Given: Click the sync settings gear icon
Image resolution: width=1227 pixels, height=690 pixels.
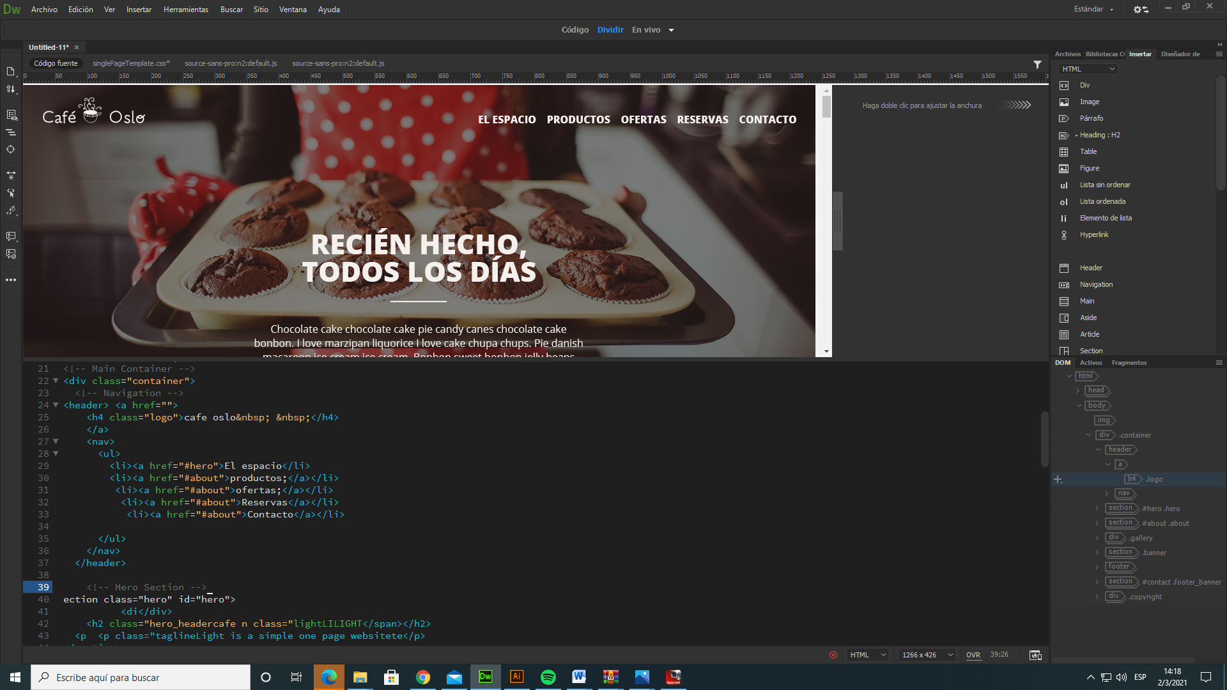Looking at the screenshot, I should [1141, 10].
